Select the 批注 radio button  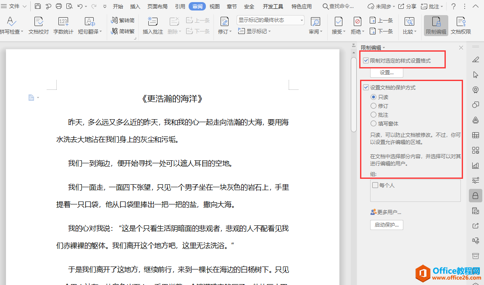click(x=373, y=115)
